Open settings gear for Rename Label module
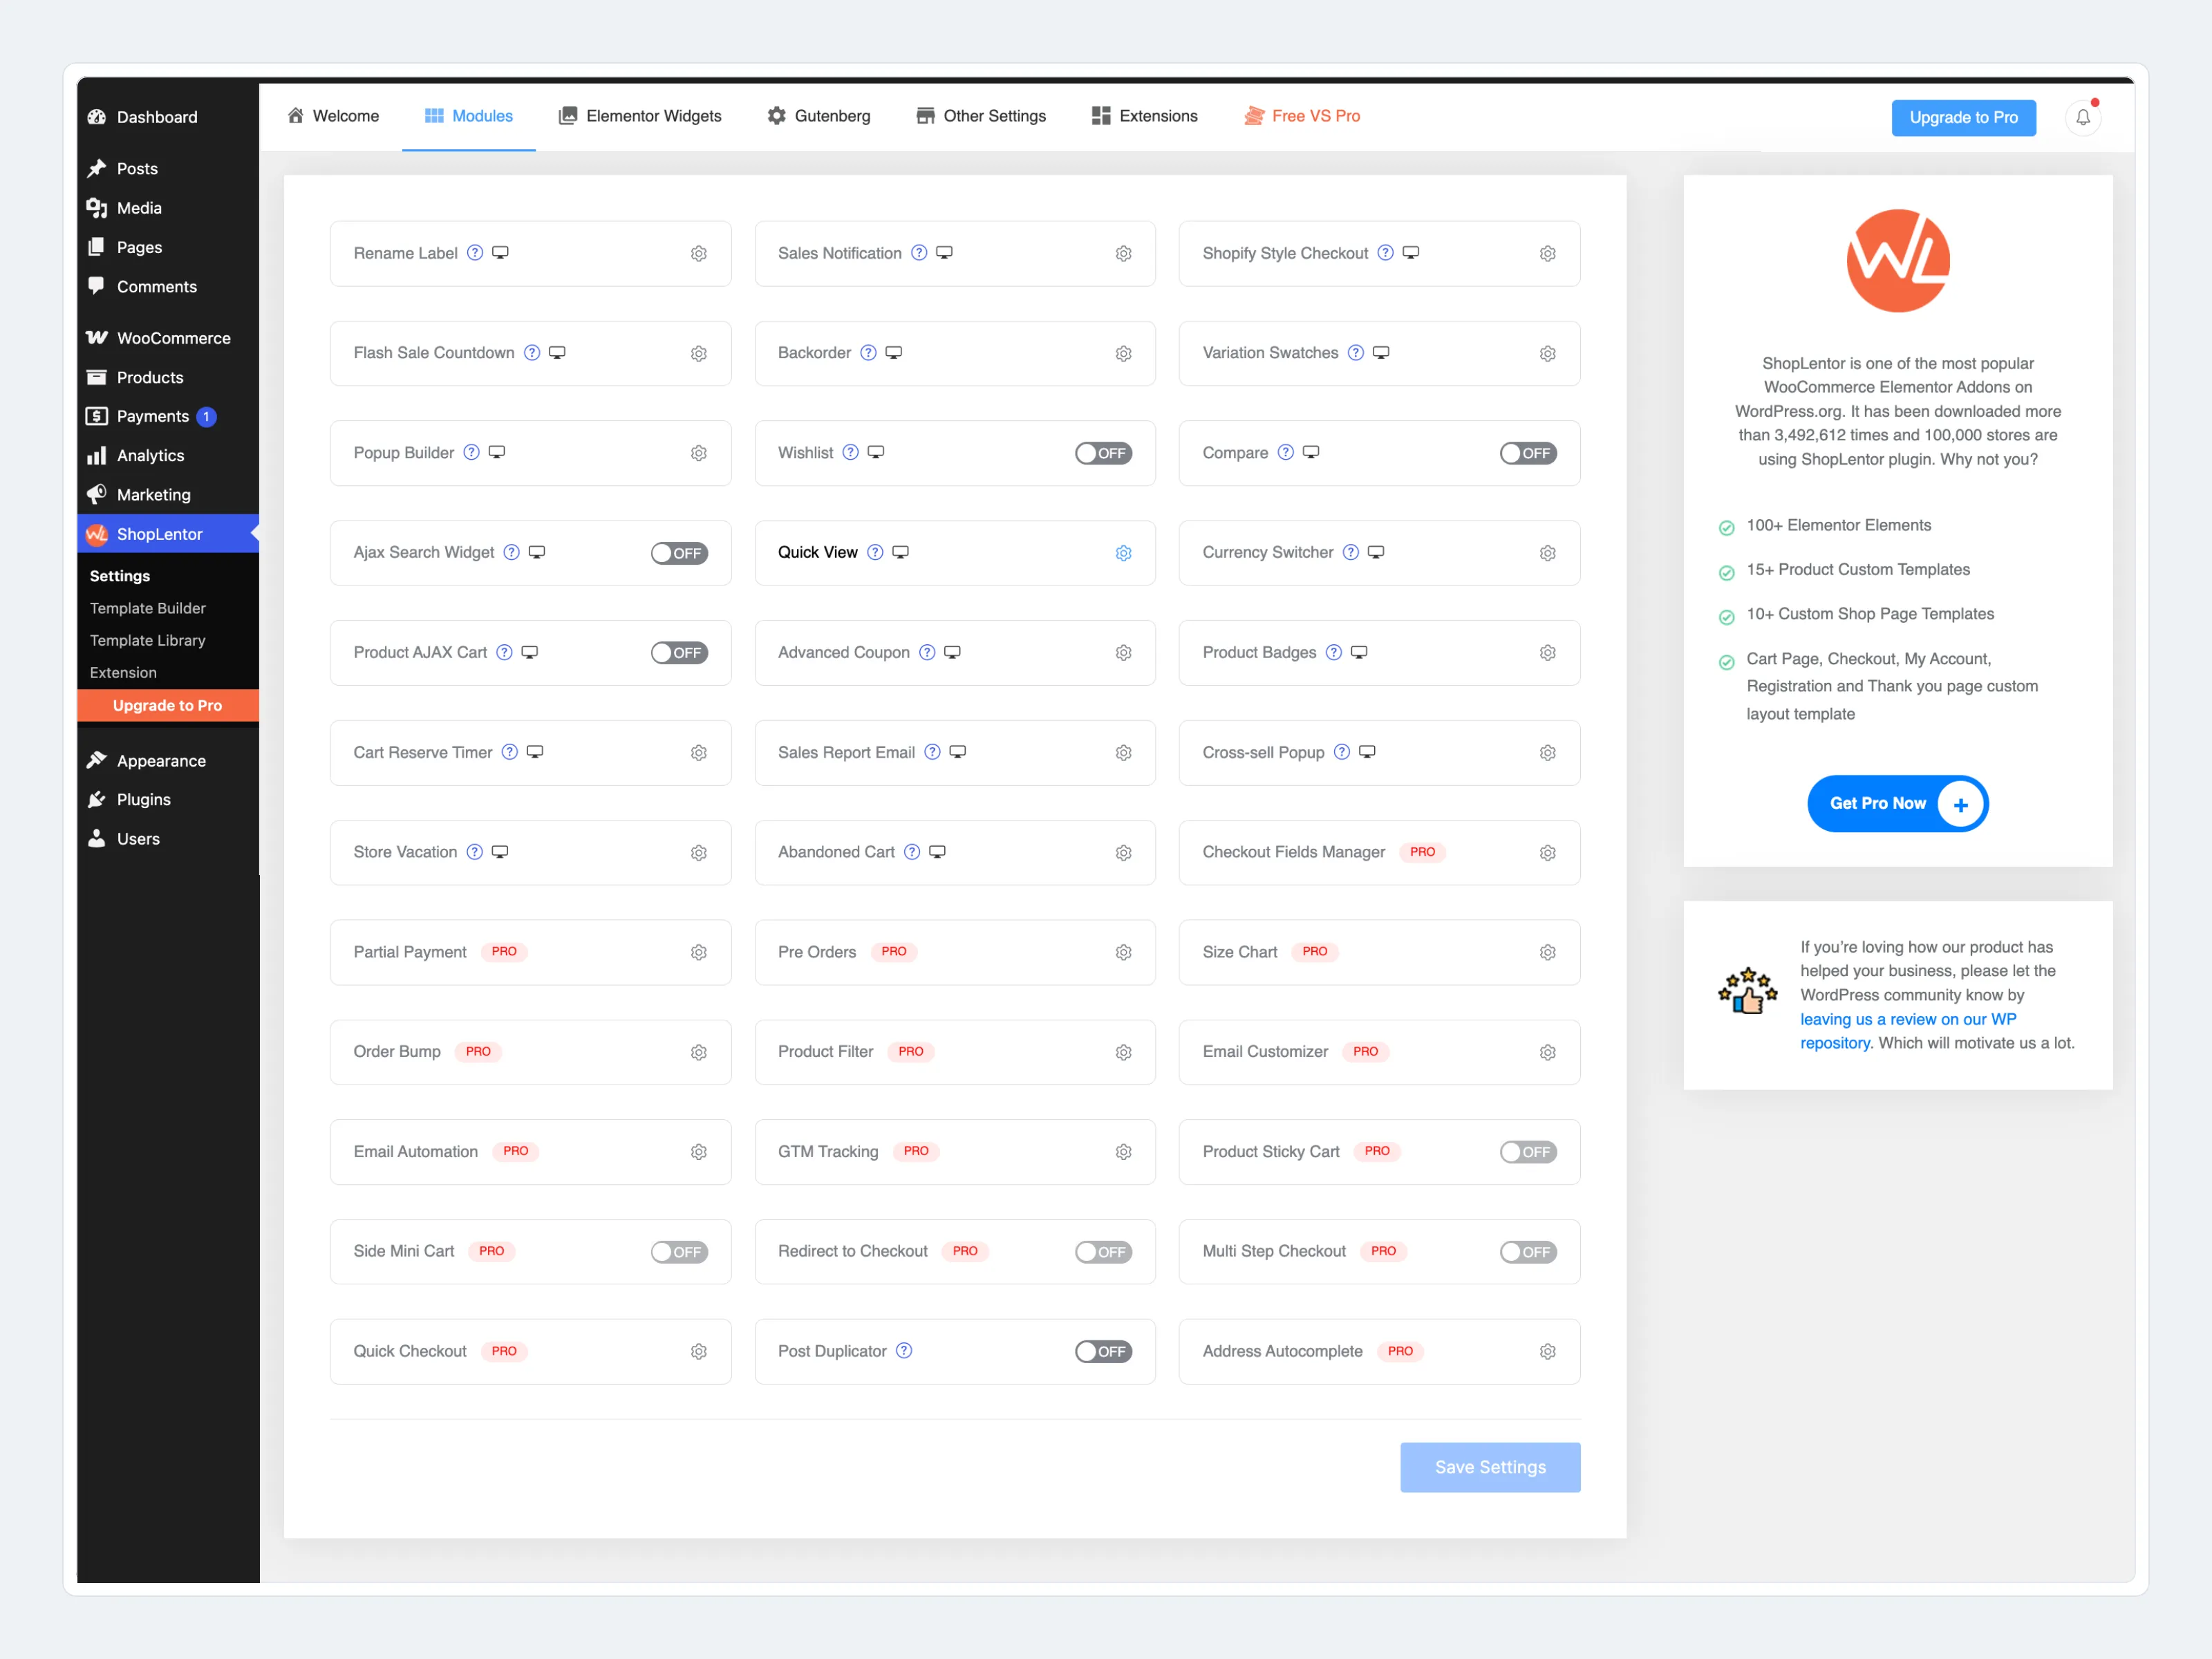This screenshot has width=2212, height=1659. click(699, 253)
